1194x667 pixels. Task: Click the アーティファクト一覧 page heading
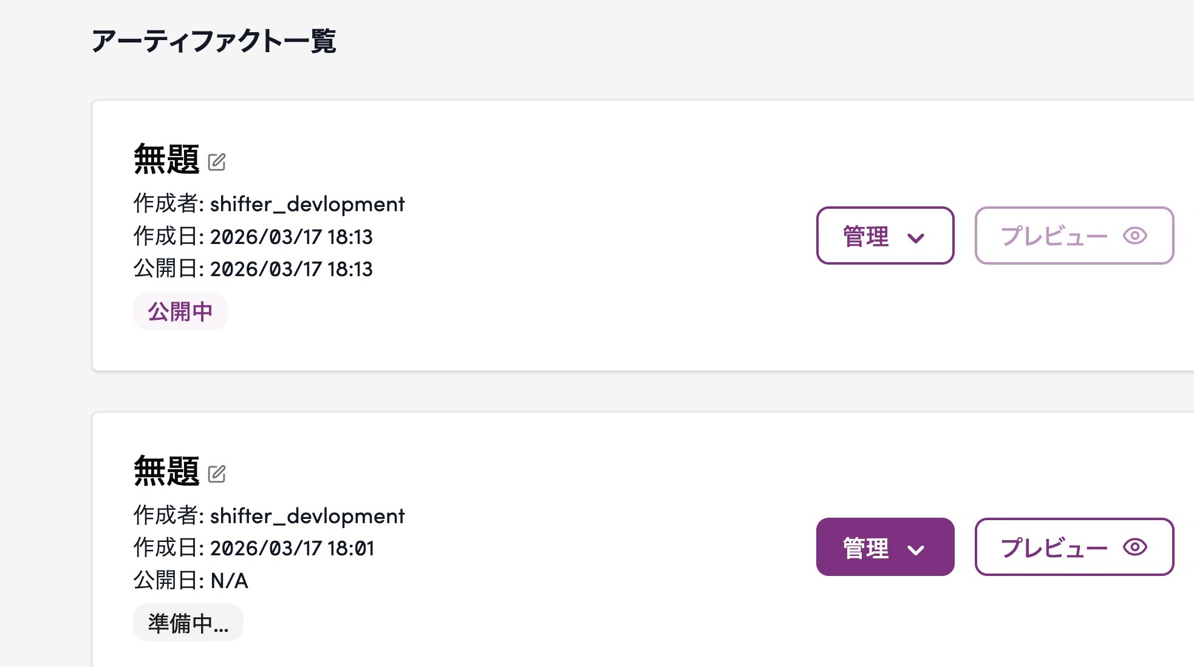pyautogui.click(x=214, y=41)
